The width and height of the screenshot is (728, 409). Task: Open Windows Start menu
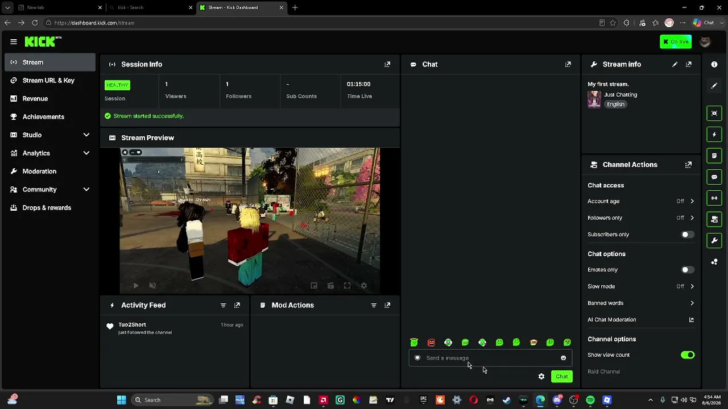click(121, 400)
